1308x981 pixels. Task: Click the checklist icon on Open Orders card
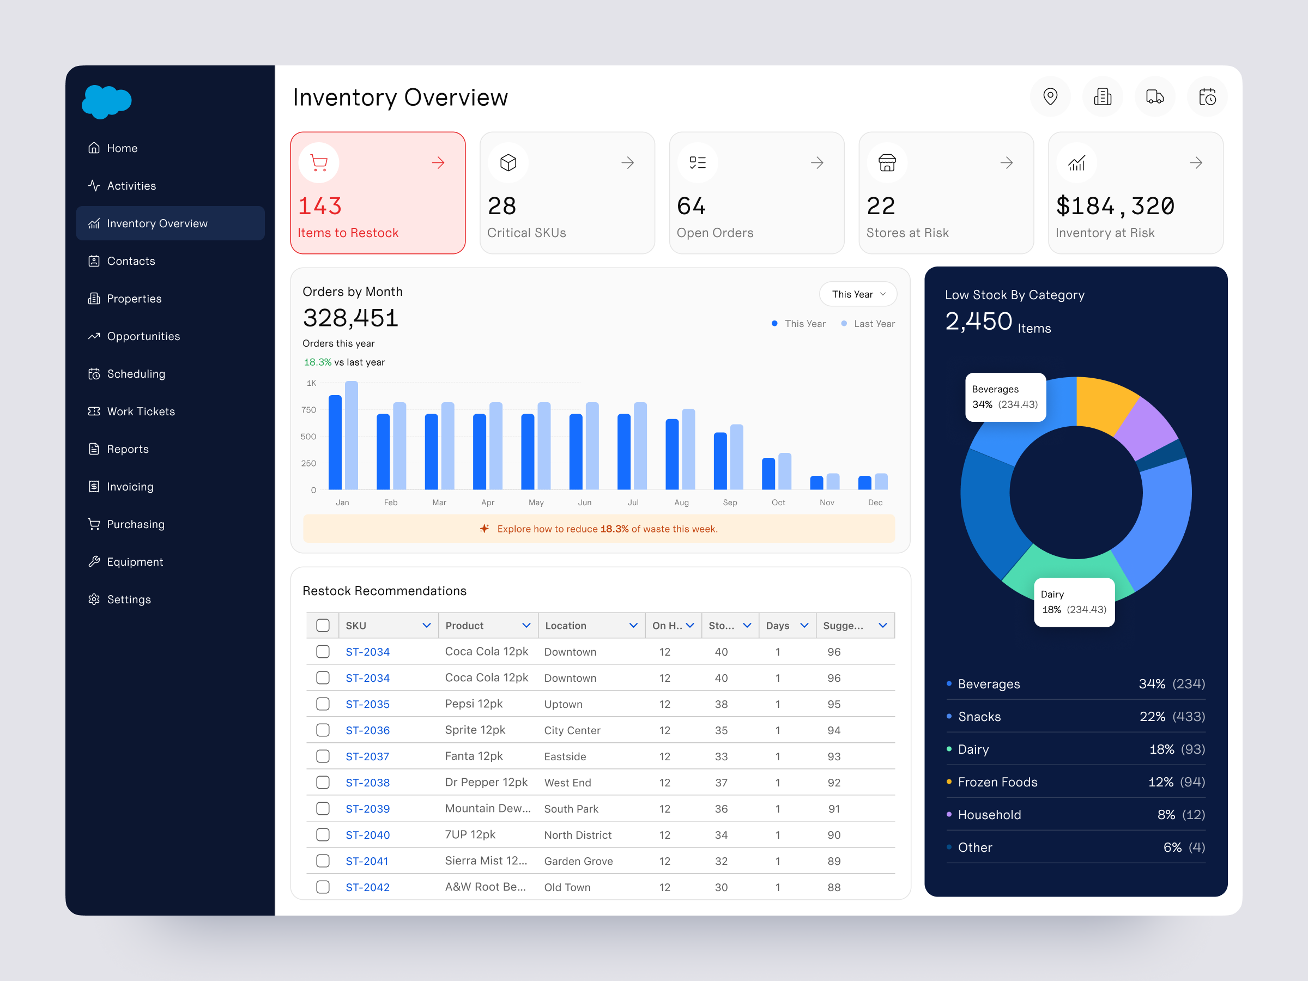coord(698,162)
